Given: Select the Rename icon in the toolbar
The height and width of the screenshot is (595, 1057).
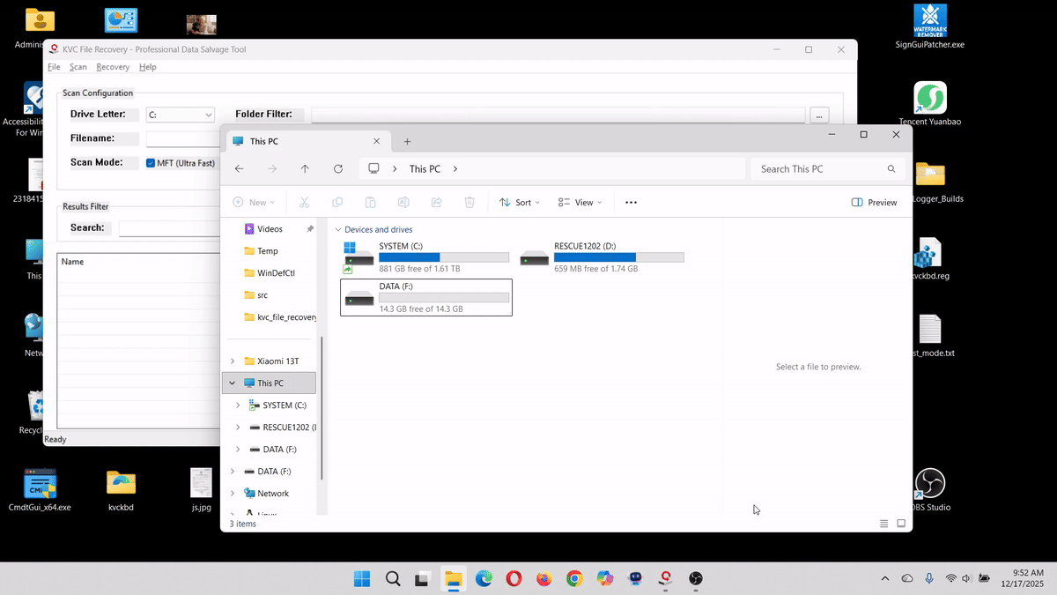Looking at the screenshot, I should [403, 202].
